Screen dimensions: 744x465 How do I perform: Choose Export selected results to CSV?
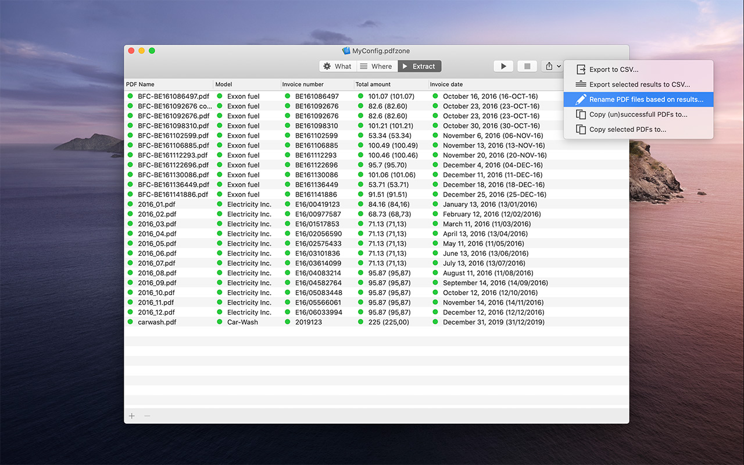pyautogui.click(x=639, y=85)
